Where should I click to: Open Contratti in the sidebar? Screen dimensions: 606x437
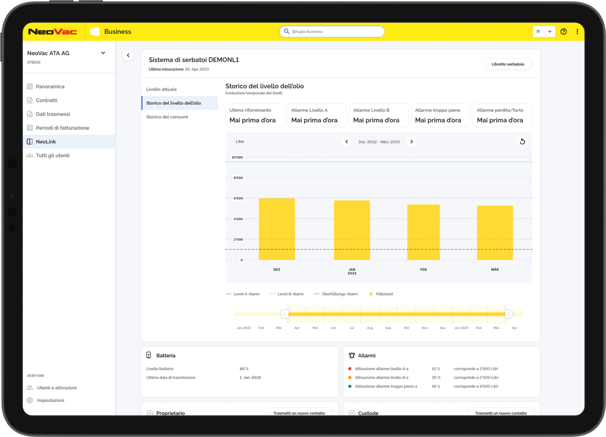coord(69,101)
